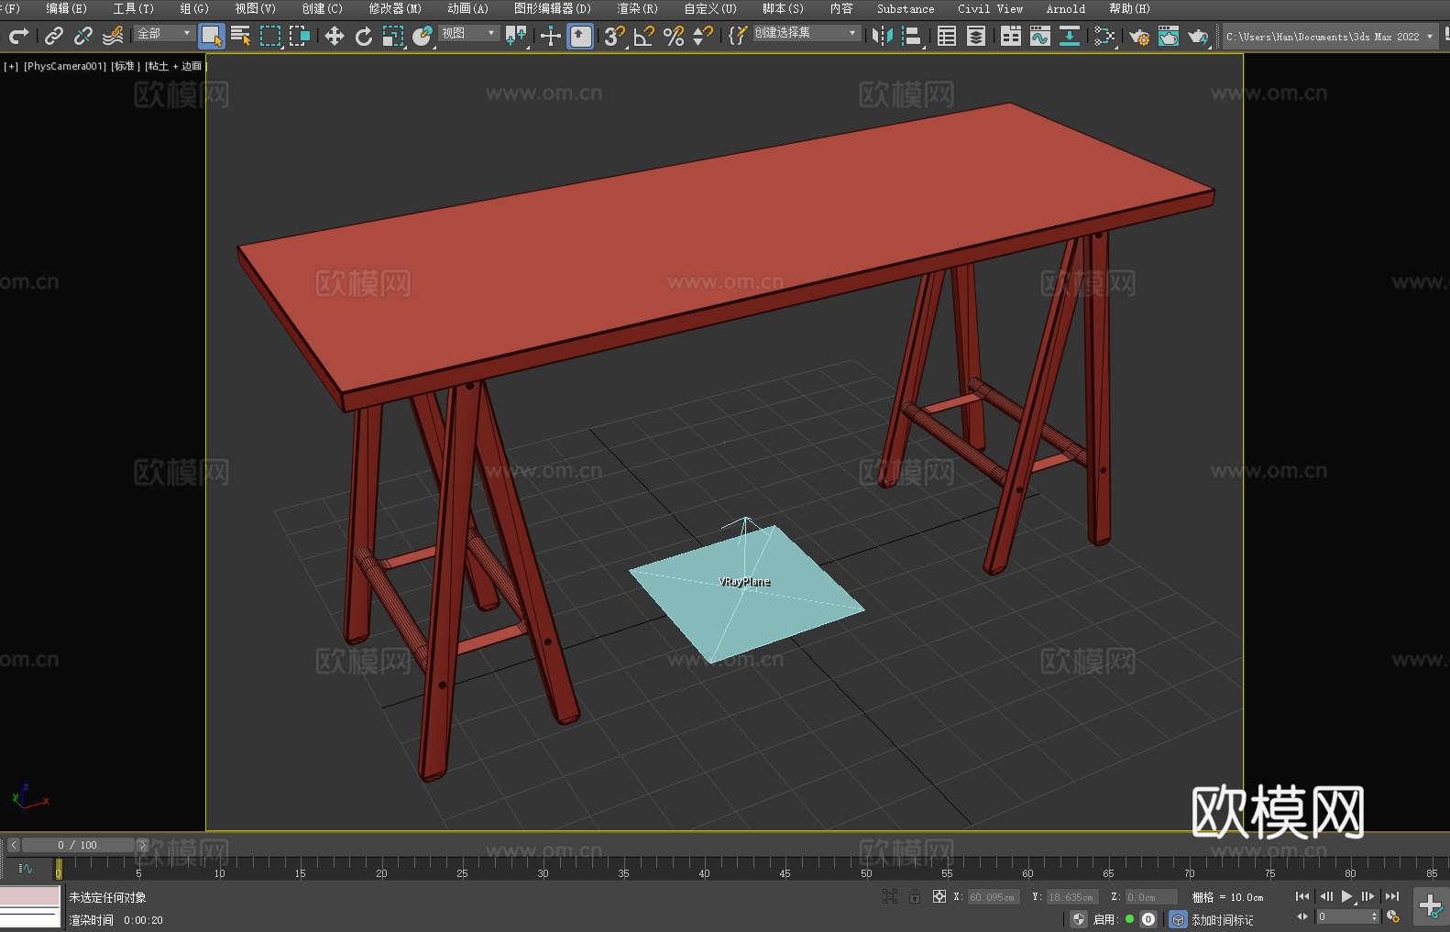The image size is (1450, 932).
Task: Open Schematic View icon
Action: tap(1070, 36)
